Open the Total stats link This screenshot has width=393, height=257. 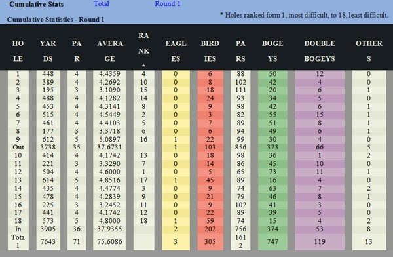pyautogui.click(x=102, y=3)
